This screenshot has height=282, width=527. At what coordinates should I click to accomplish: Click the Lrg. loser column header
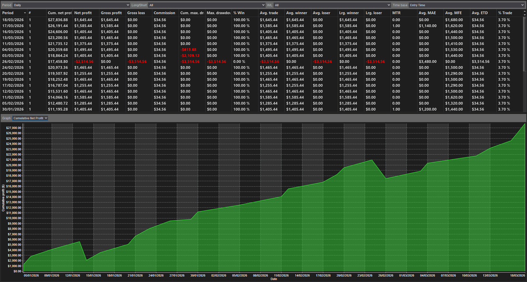(377, 13)
